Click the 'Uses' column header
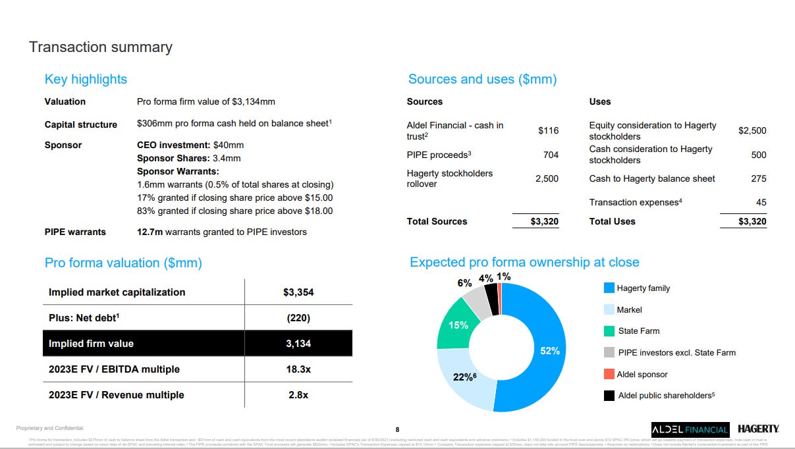Image resolution: width=795 pixels, height=449 pixels. 600,101
